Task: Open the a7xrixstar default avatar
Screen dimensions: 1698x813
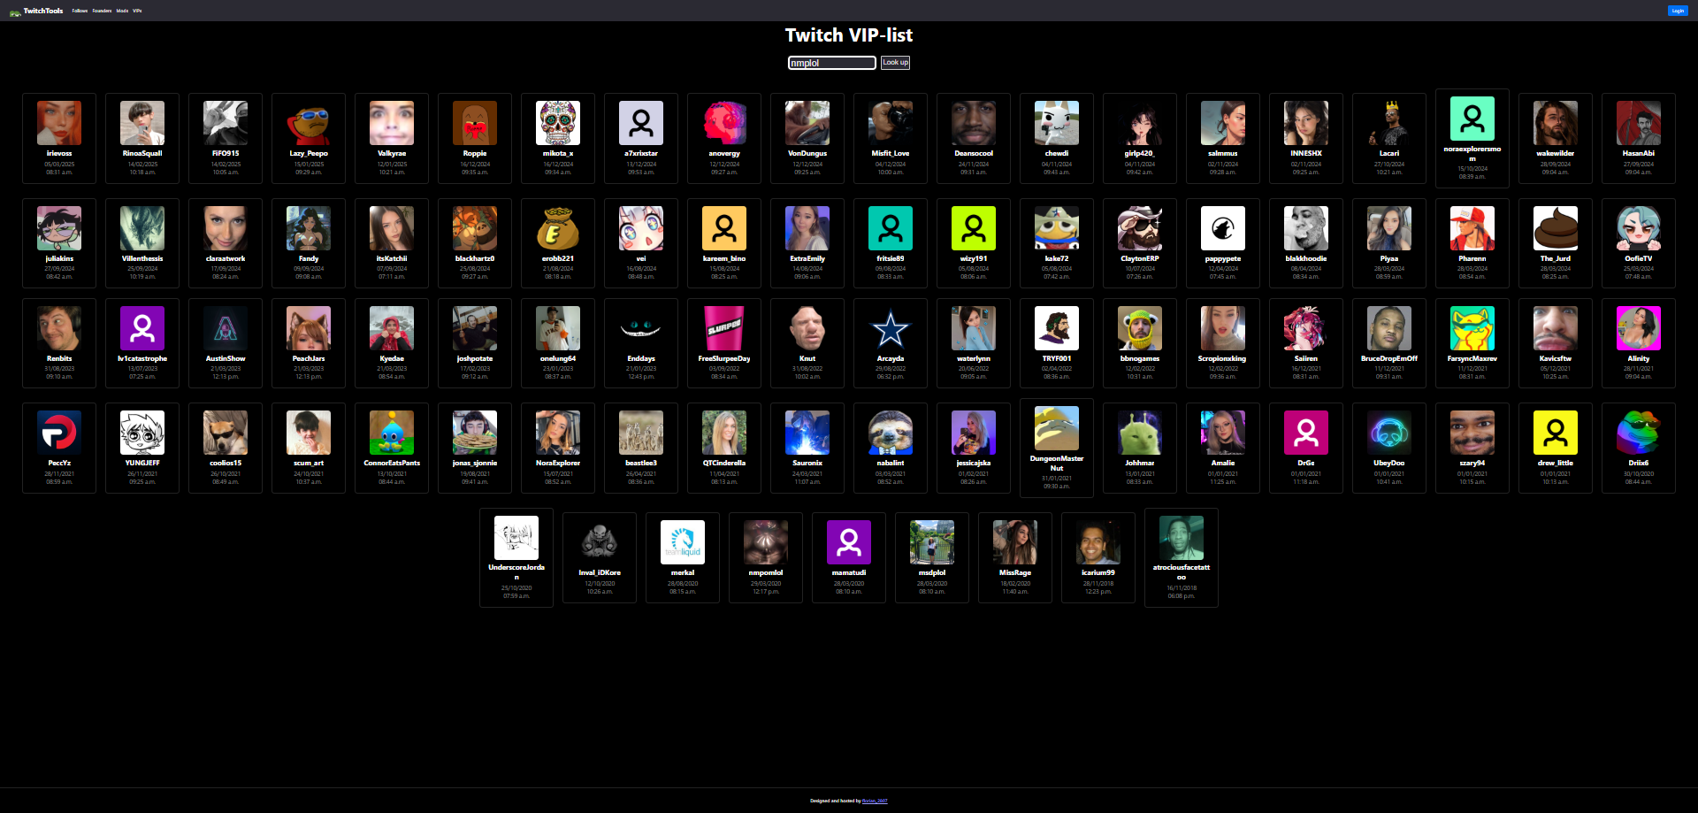Action: pyautogui.click(x=641, y=123)
